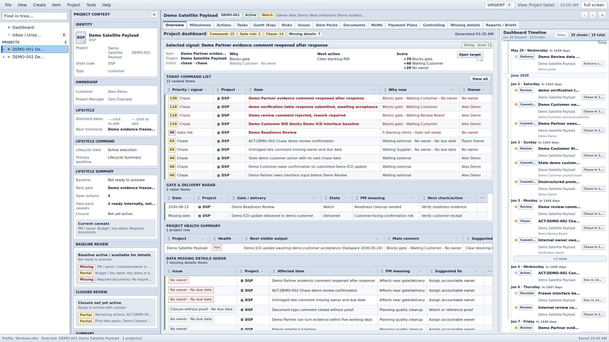
Task: Open Missing Details queue column options ellipsis
Action: pos(489,271)
